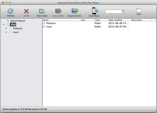The height and width of the screenshot is (113, 157).
Task: Select the iPad device in sidebar
Action: [13, 25]
